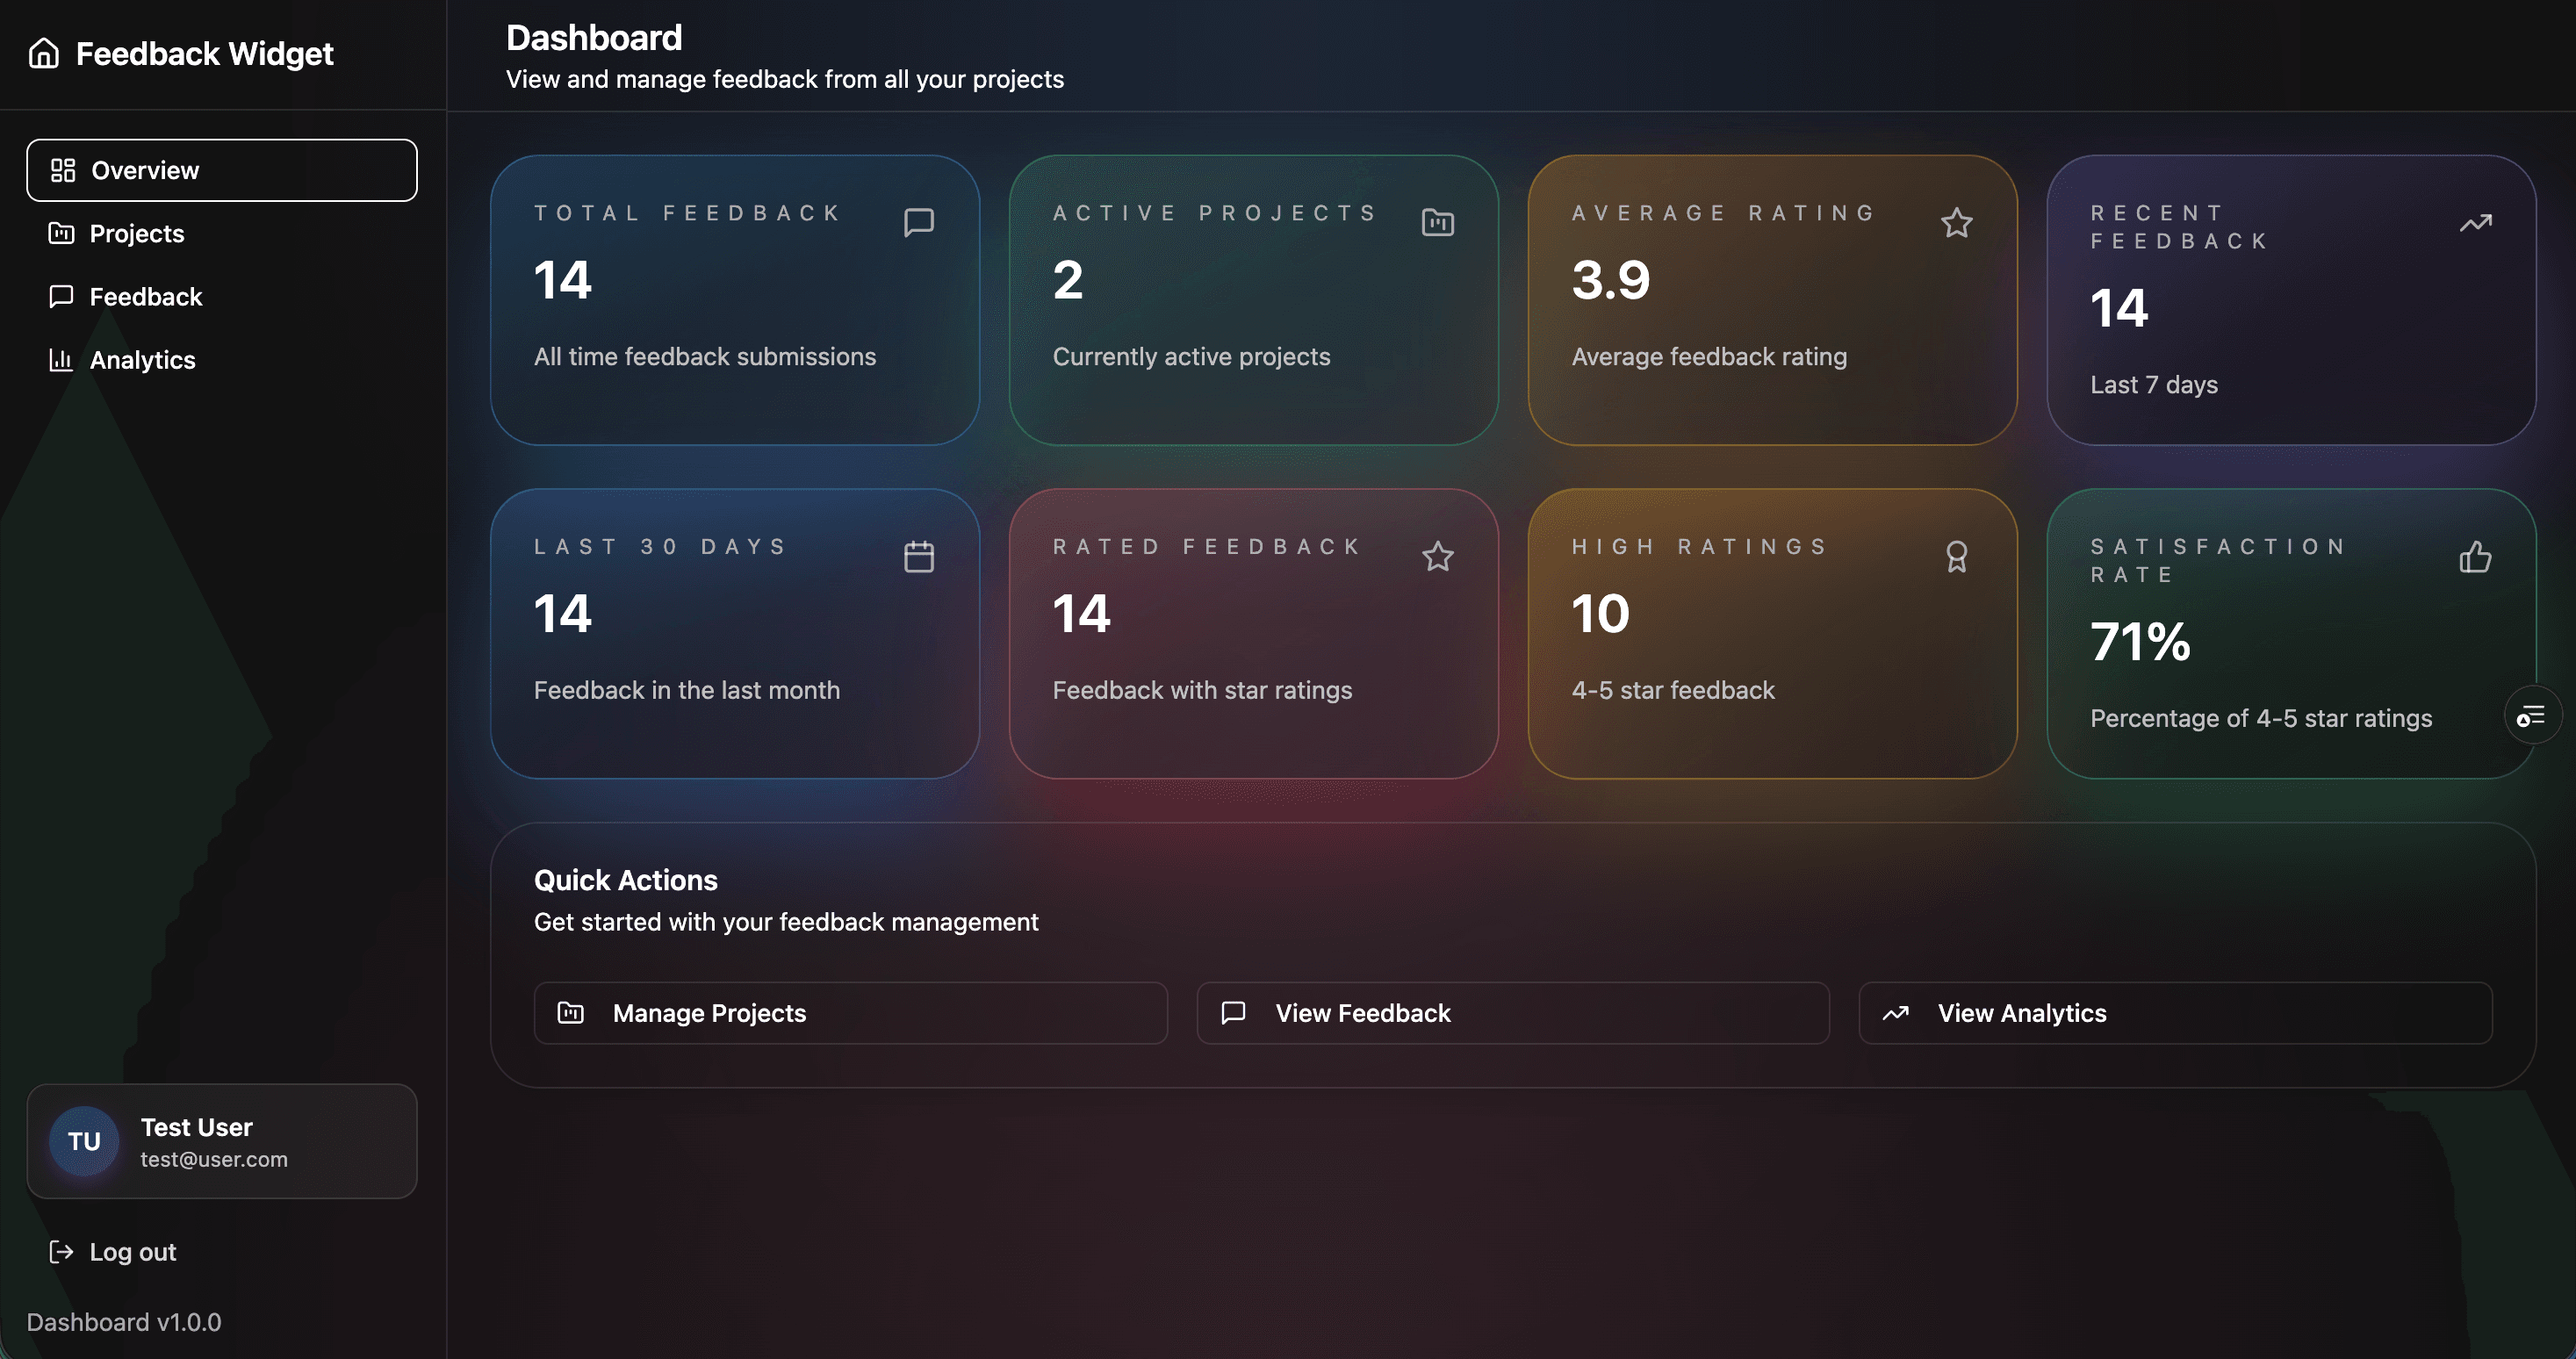Click the star icon on Average Rating card

tap(1957, 224)
